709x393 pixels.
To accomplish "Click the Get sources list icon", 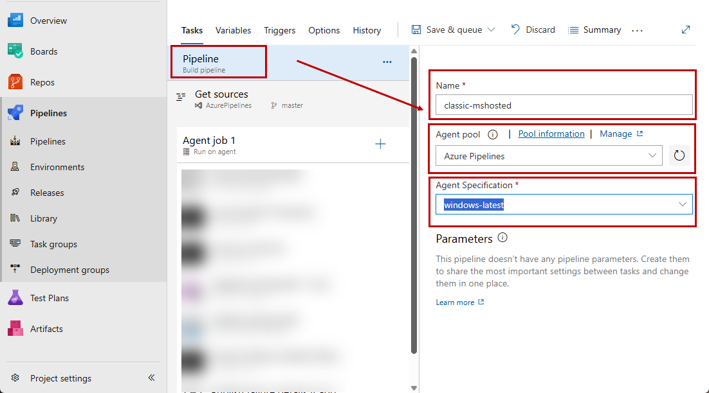I will pyautogui.click(x=181, y=96).
